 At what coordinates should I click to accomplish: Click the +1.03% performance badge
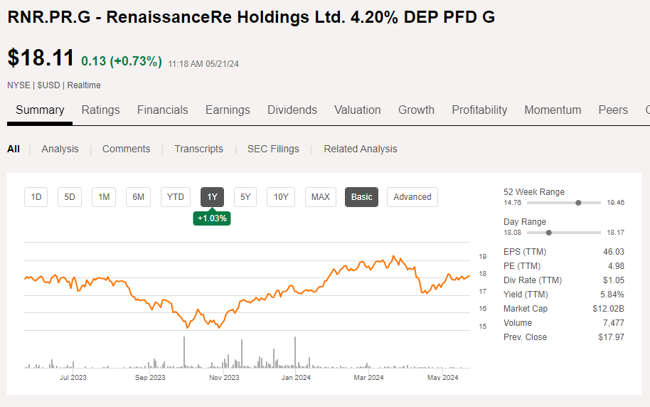(x=212, y=218)
